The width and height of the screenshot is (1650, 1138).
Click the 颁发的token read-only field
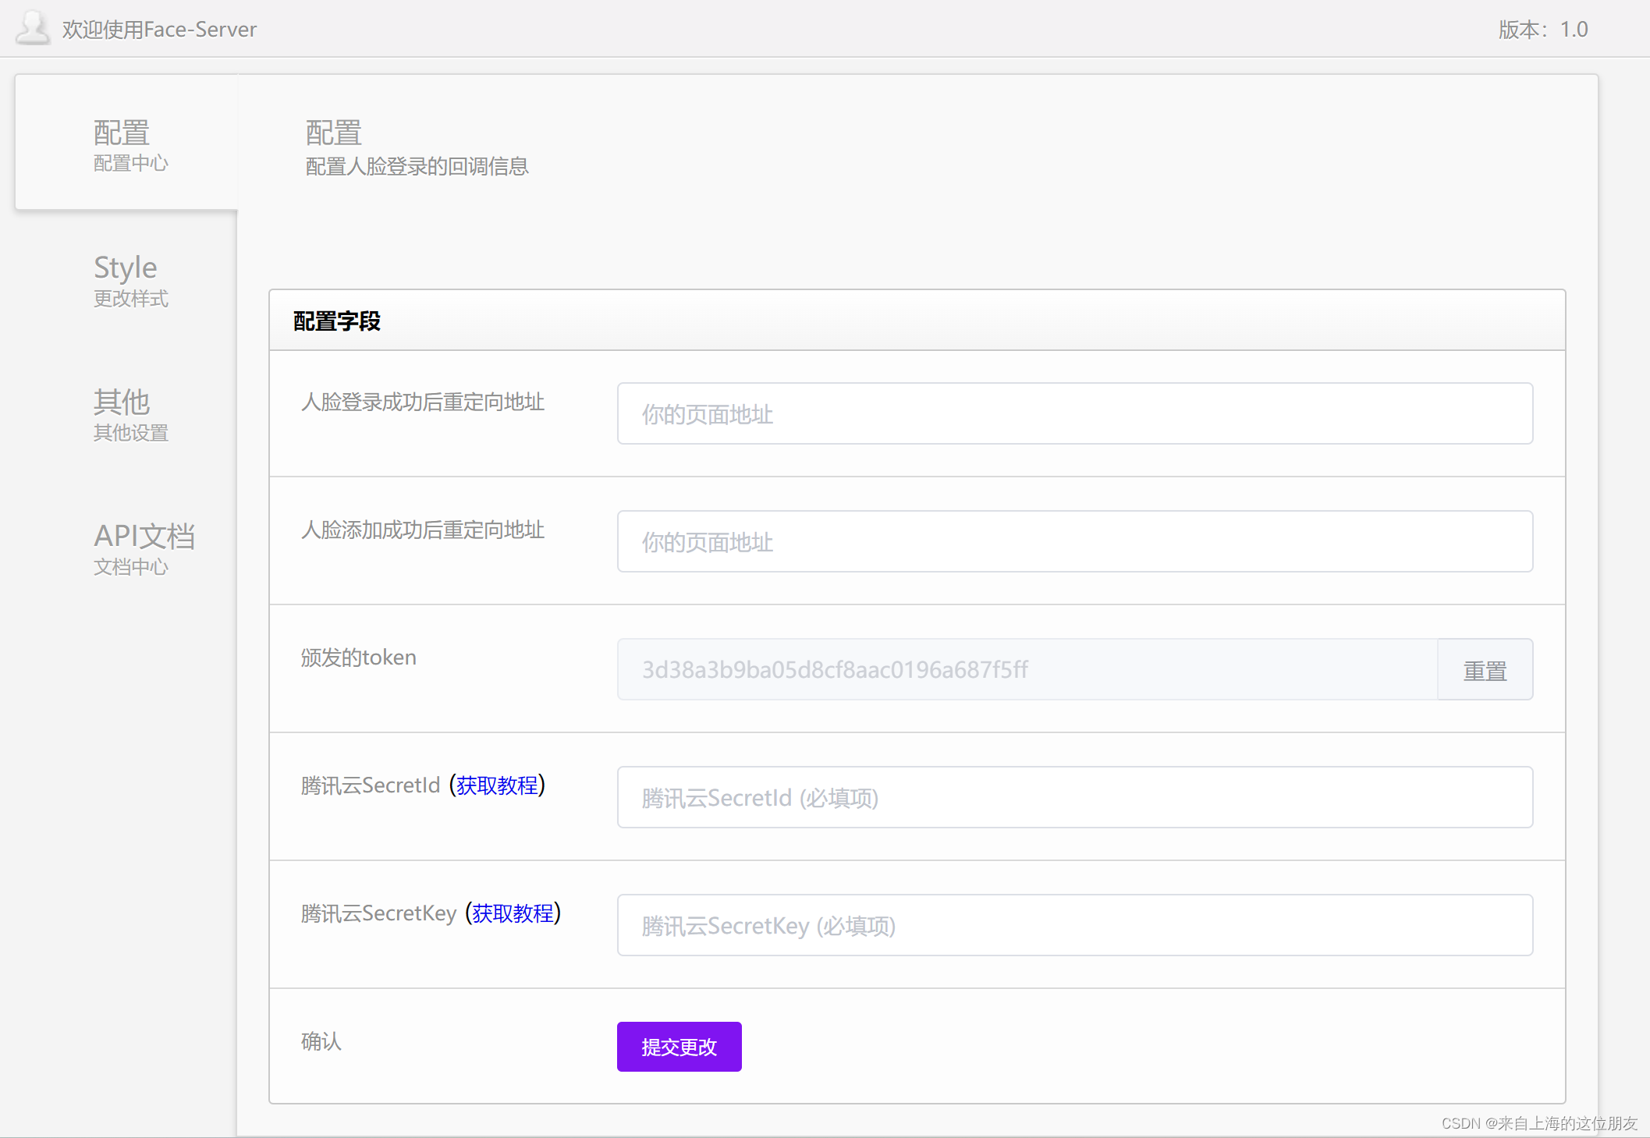tap(1027, 669)
